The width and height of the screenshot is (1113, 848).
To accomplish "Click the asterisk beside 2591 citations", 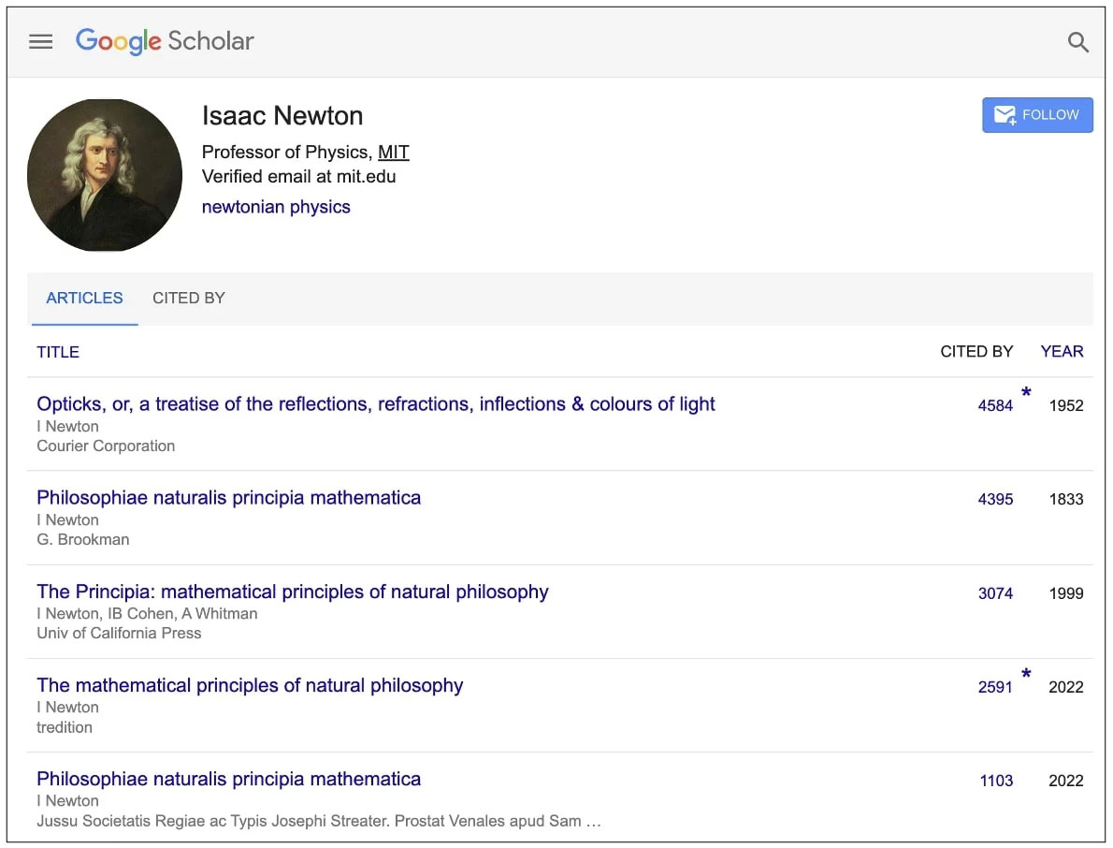I will coord(1026,674).
